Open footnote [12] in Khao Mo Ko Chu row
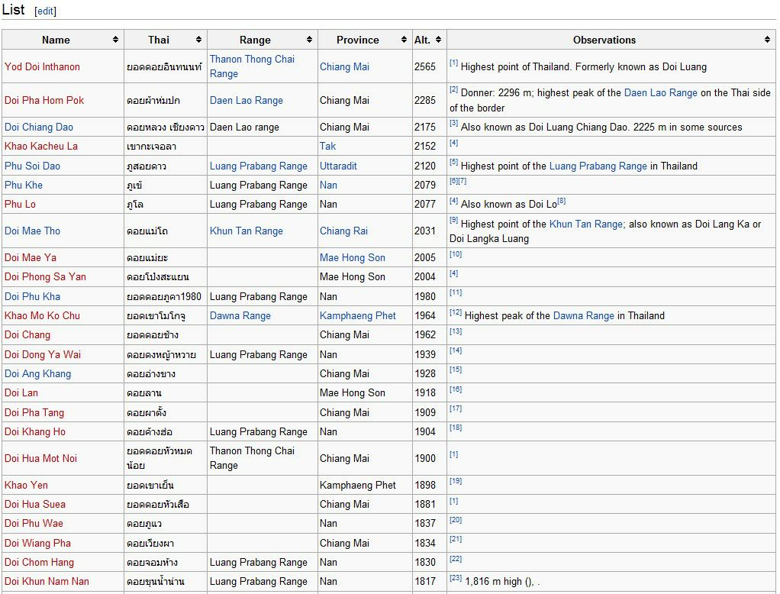780x594 pixels. point(456,312)
